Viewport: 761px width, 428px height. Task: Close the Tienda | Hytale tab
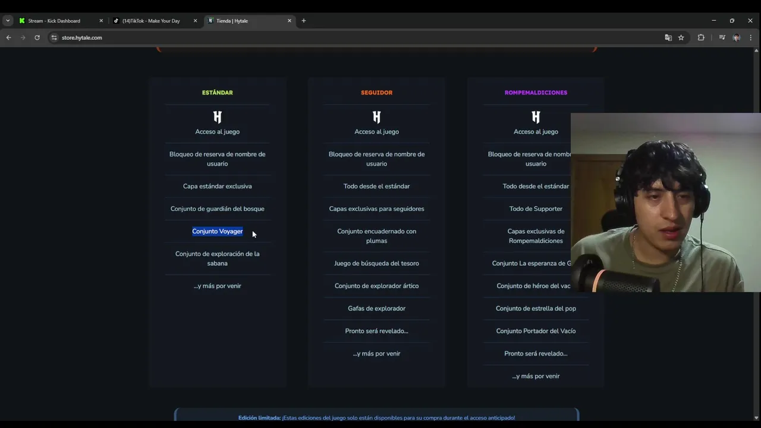(x=290, y=21)
